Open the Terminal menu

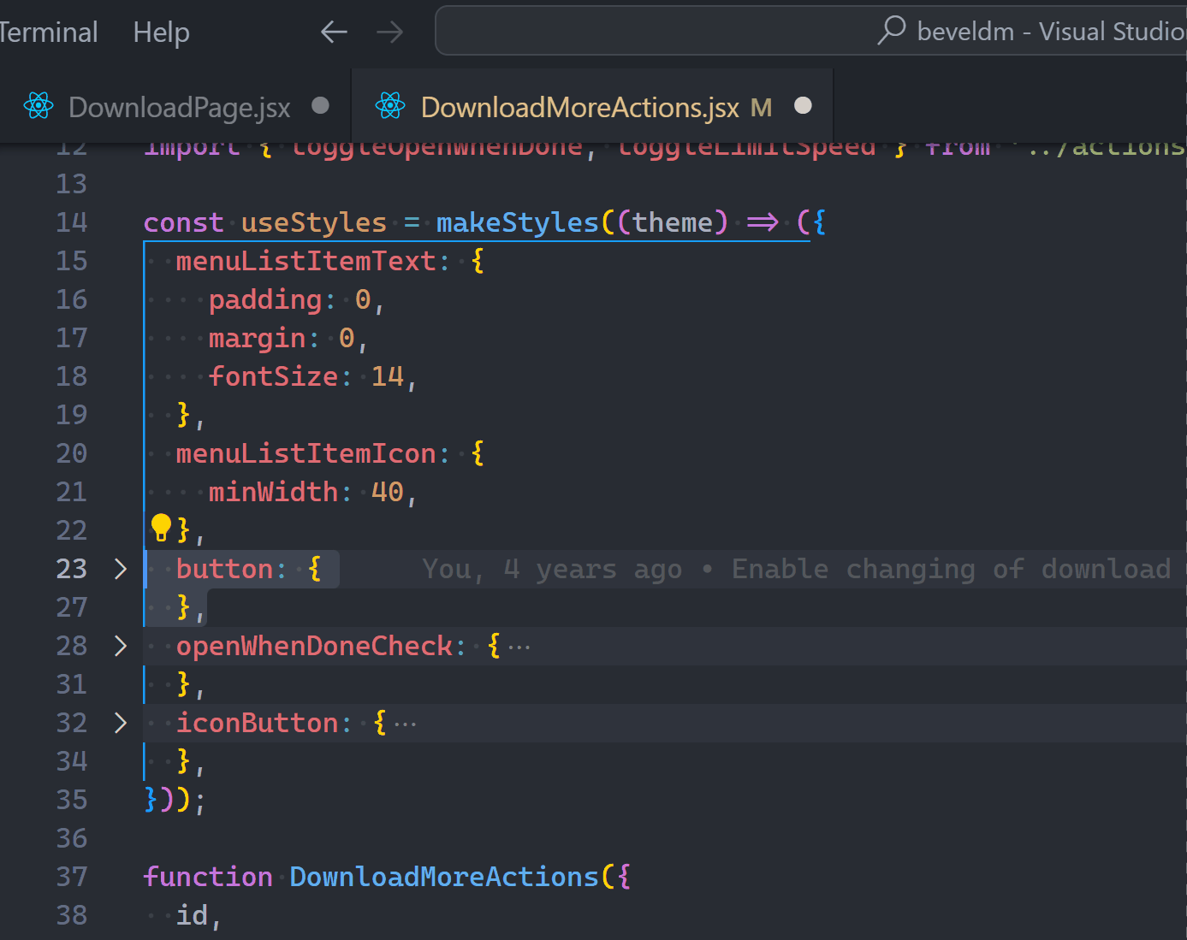pyautogui.click(x=48, y=33)
